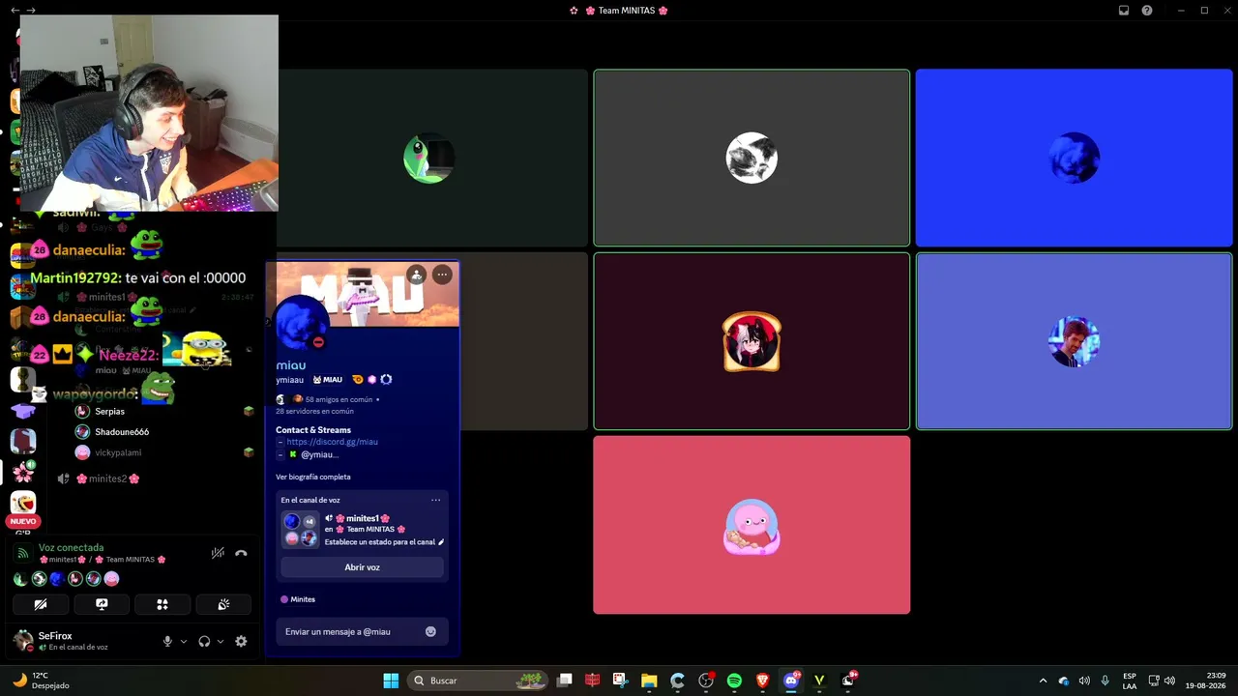The width and height of the screenshot is (1238, 696).
Task: Deafen audio with the headphones icon
Action: pyautogui.click(x=204, y=641)
